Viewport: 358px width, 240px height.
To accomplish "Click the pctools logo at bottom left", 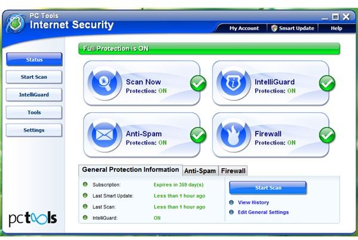I will tap(33, 219).
